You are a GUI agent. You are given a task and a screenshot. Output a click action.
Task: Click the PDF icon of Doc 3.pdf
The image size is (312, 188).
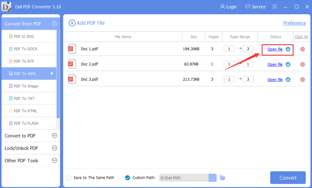[x=72, y=79]
